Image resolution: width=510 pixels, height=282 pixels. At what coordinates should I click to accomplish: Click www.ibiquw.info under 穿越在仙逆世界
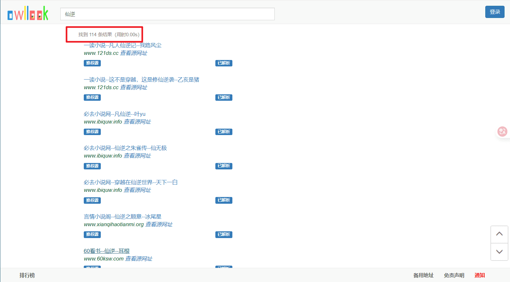pos(103,190)
